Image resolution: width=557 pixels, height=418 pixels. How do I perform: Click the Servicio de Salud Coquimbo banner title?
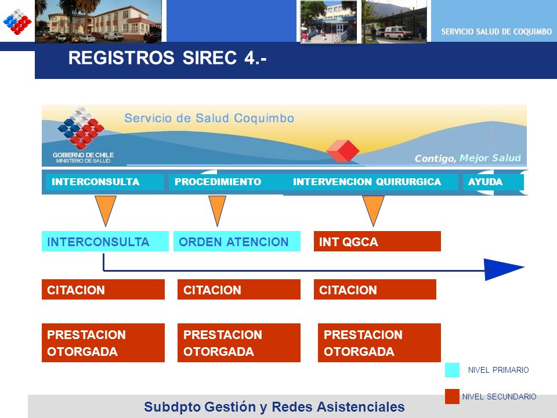[x=209, y=118]
